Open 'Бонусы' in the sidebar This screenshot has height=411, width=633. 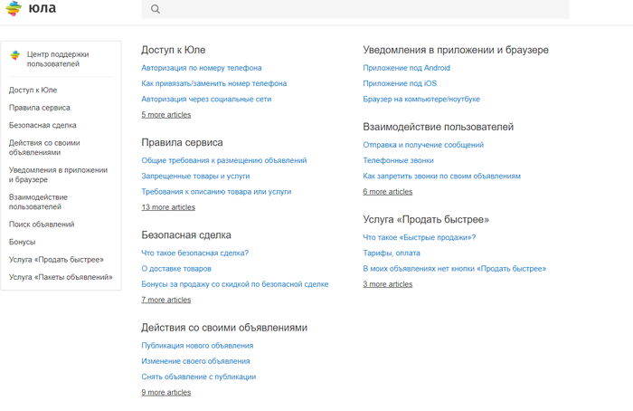pos(23,242)
